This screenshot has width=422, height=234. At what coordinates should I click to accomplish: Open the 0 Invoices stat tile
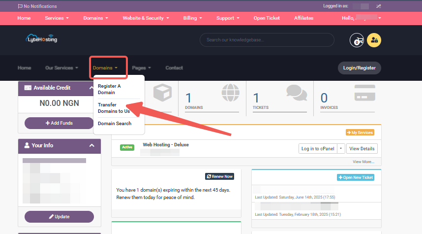tap(347, 99)
